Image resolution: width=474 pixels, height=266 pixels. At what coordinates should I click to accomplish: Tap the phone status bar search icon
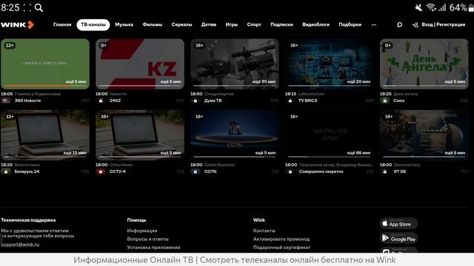click(x=39, y=7)
